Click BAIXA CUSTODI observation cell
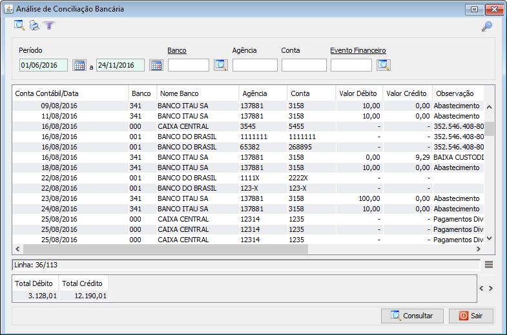The image size is (507, 335). [459, 157]
